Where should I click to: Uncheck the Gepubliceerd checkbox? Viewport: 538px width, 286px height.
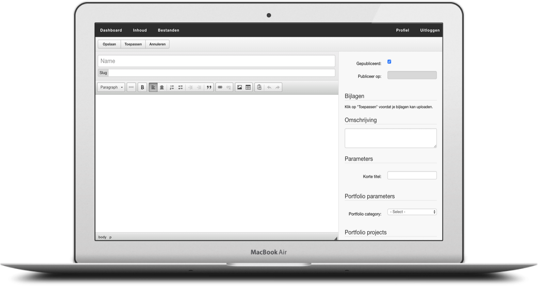coord(389,62)
